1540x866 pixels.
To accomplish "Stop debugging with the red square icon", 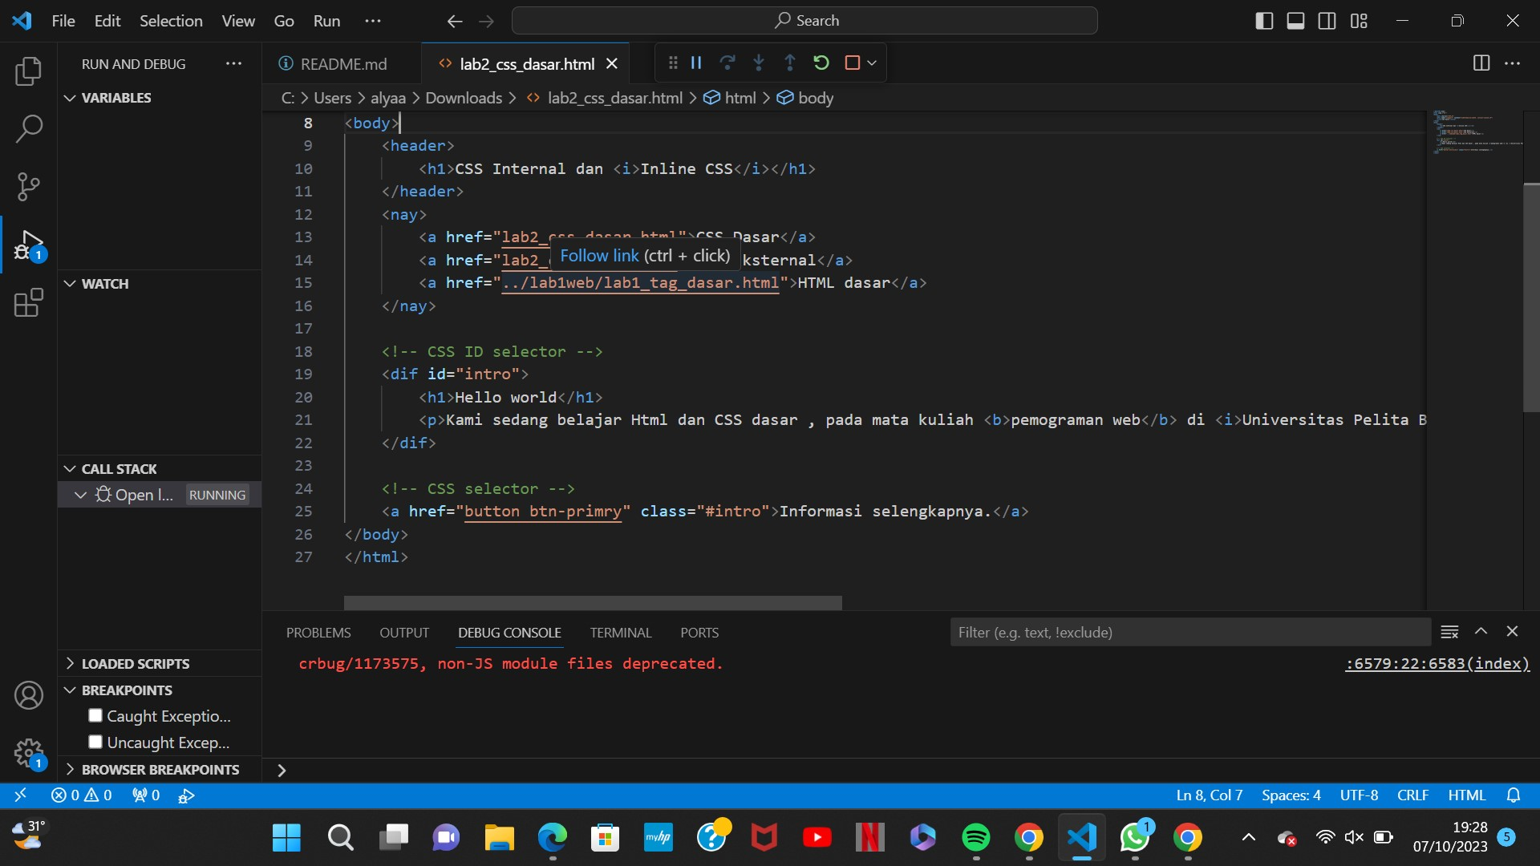I will point(852,63).
